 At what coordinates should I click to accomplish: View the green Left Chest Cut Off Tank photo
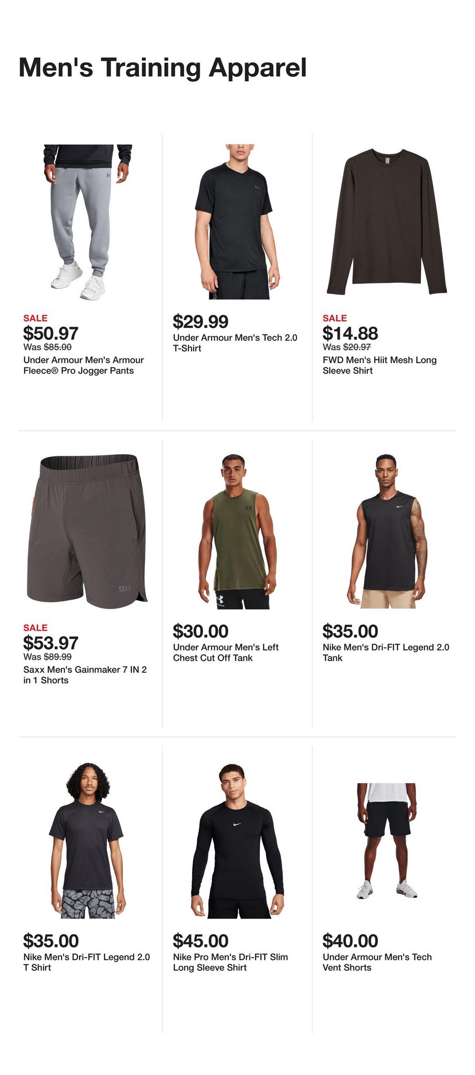click(x=237, y=532)
